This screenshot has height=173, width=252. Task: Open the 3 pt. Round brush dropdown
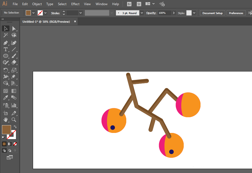[142, 13]
